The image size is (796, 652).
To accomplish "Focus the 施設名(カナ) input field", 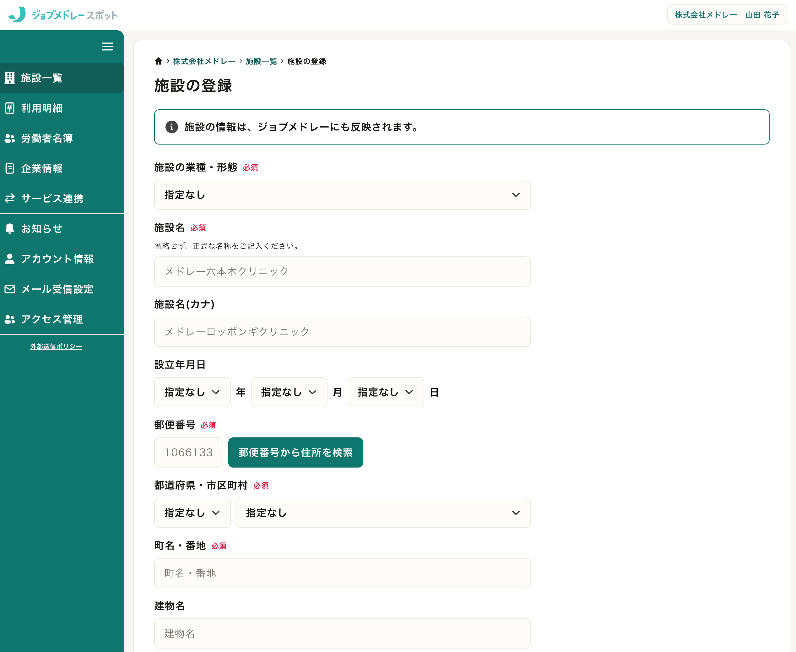I will 342,332.
